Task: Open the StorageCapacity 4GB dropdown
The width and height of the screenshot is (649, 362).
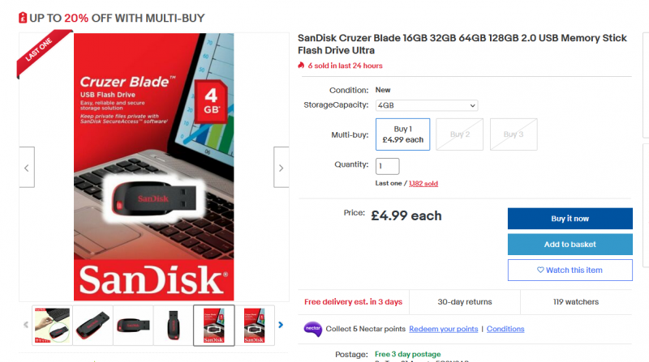Action: (x=427, y=105)
